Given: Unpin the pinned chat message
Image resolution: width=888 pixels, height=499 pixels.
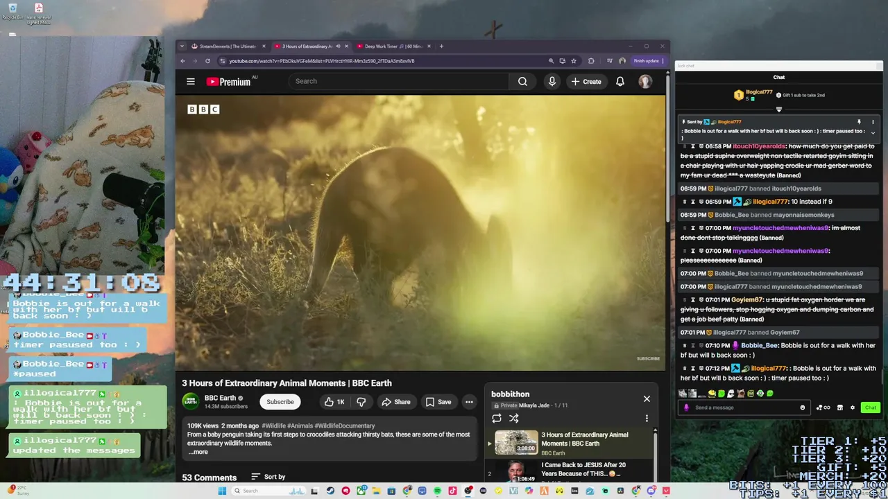Looking at the screenshot, I should (859, 122).
